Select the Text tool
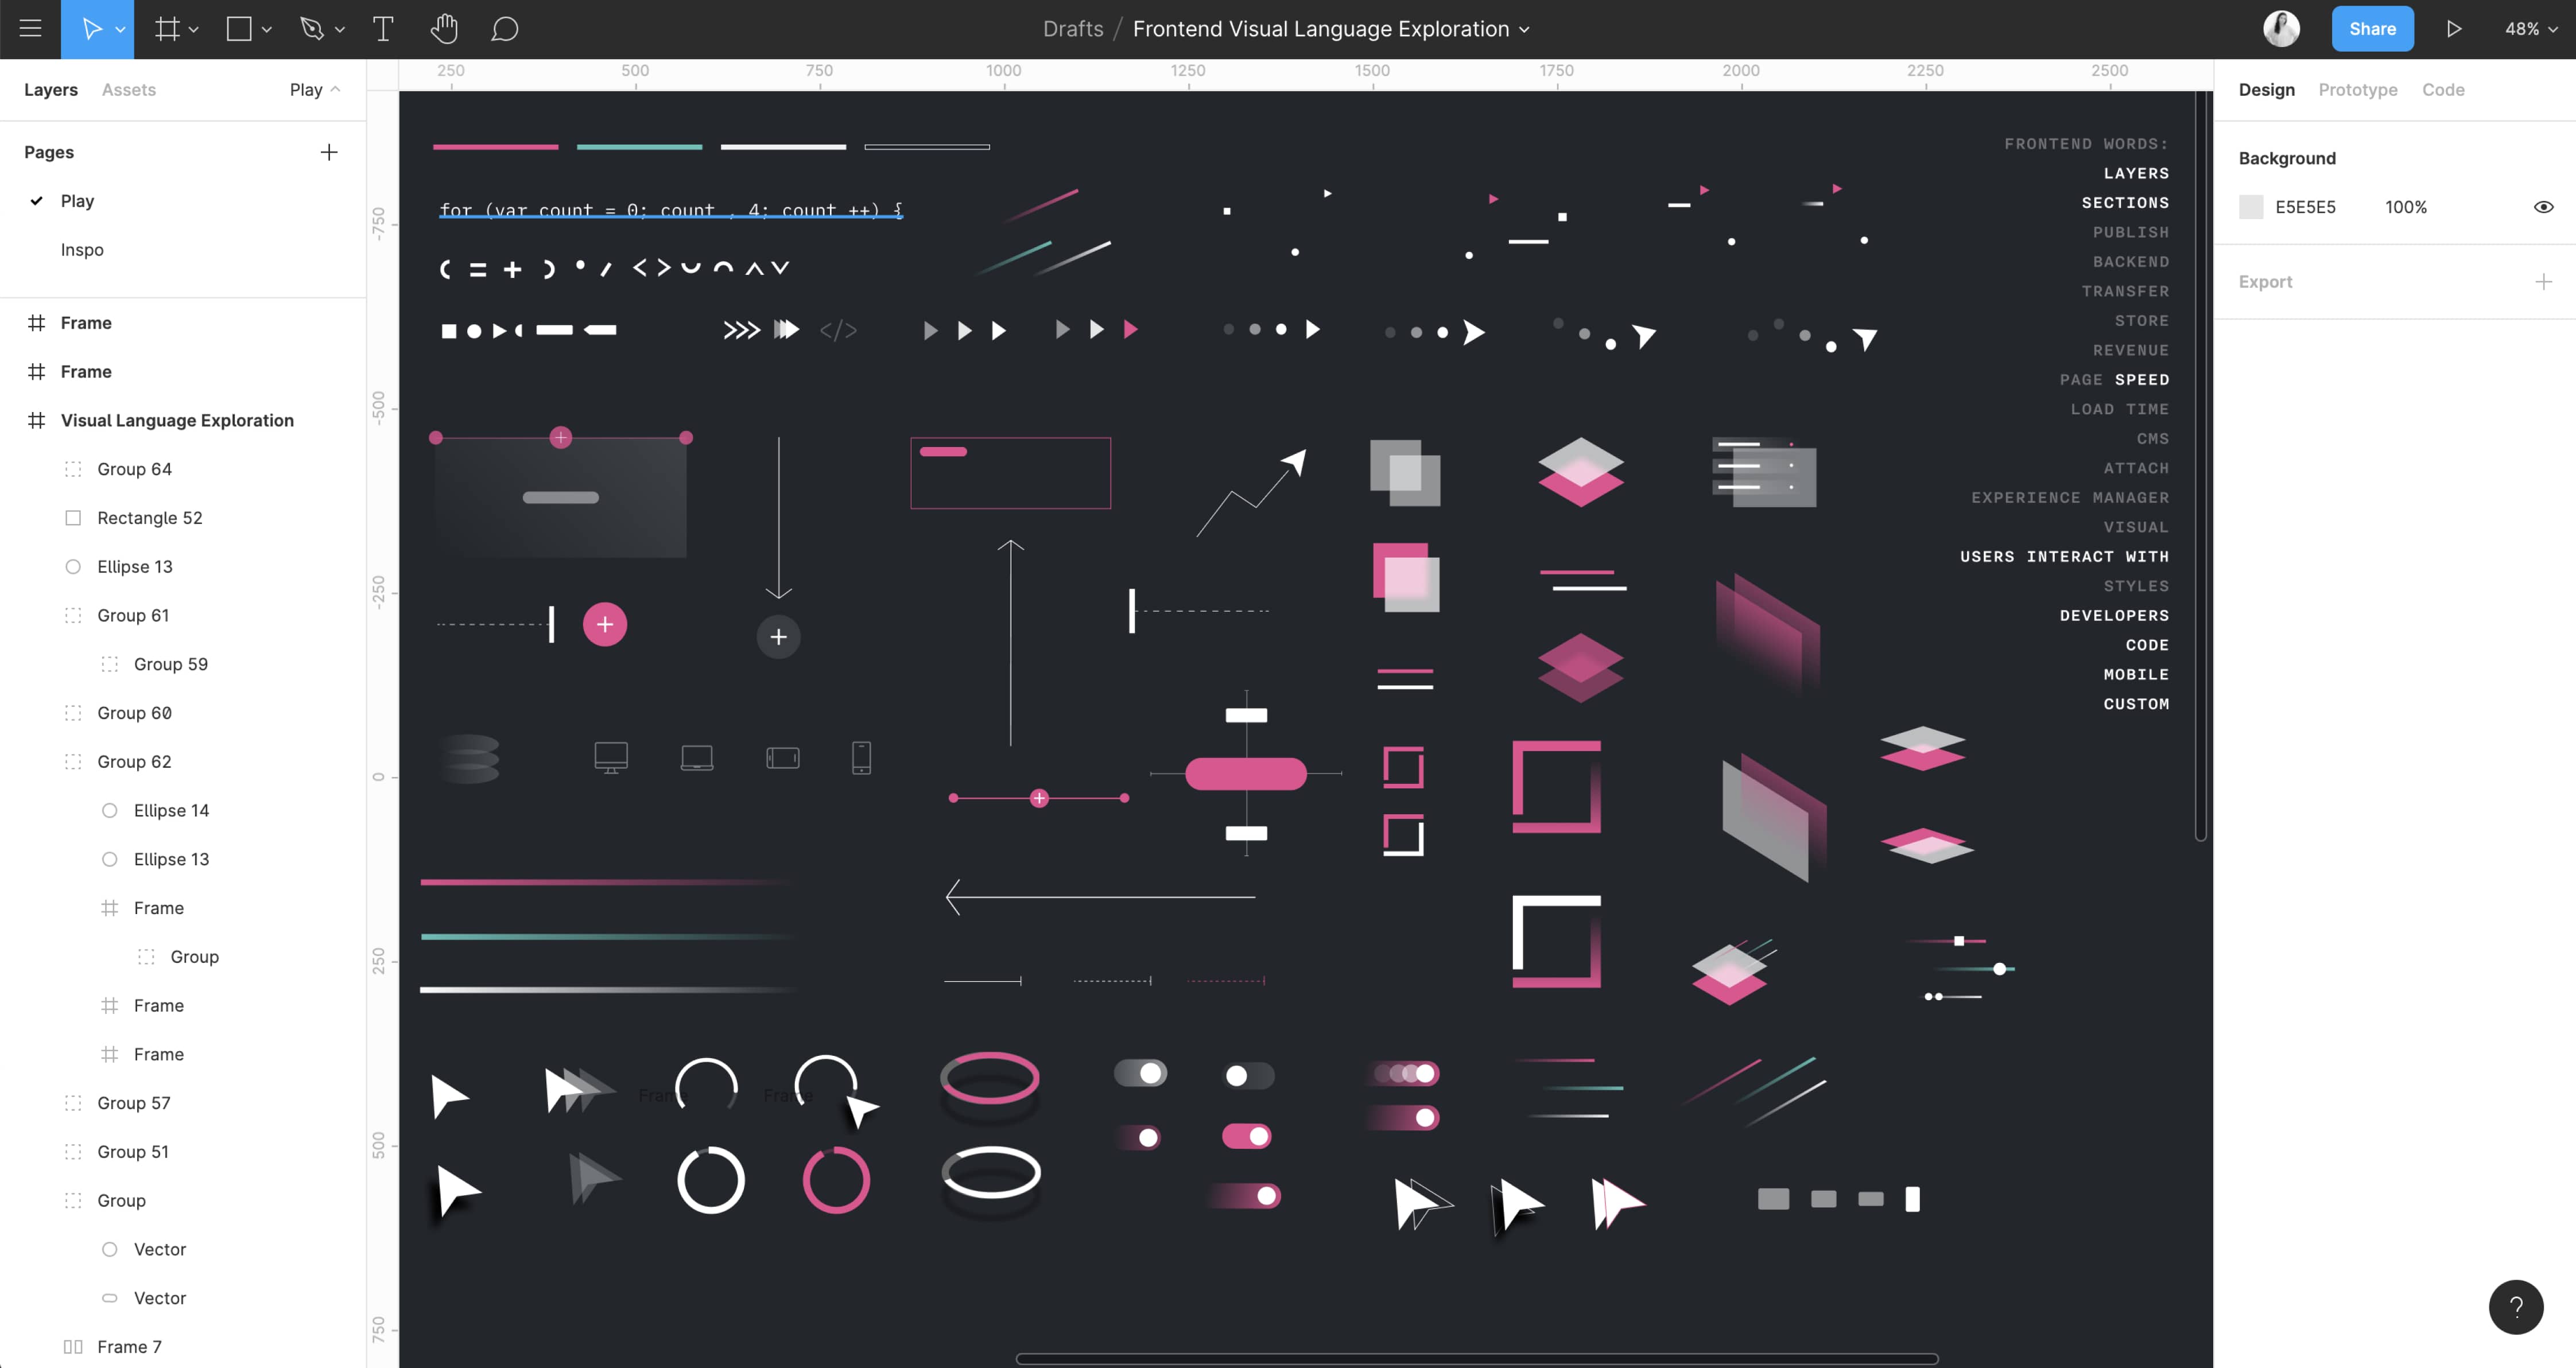This screenshot has width=2576, height=1368. 382,28
